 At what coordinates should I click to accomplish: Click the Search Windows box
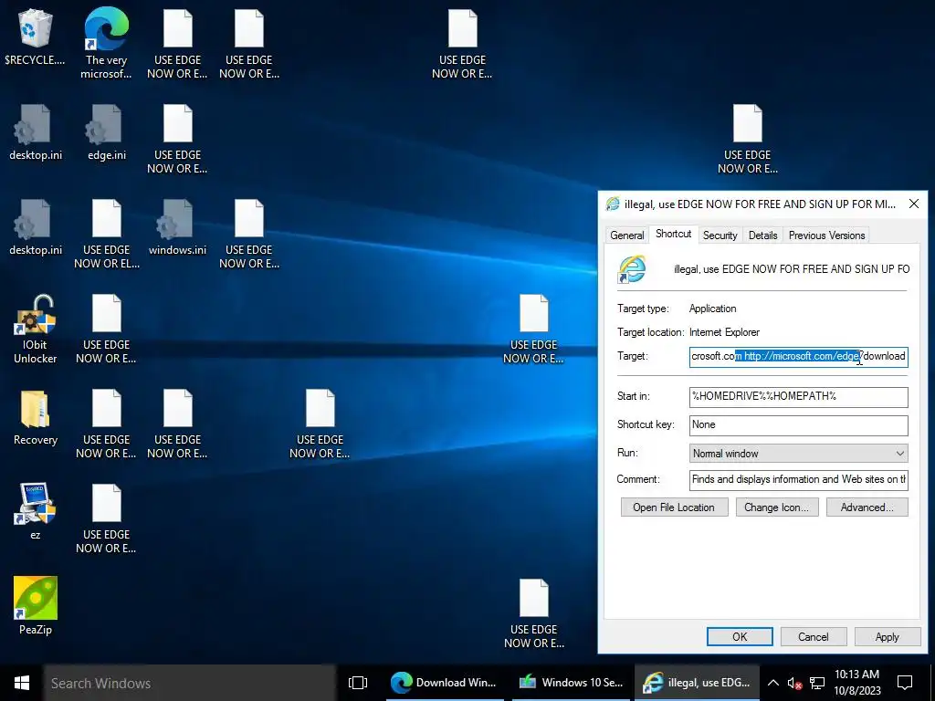190,683
